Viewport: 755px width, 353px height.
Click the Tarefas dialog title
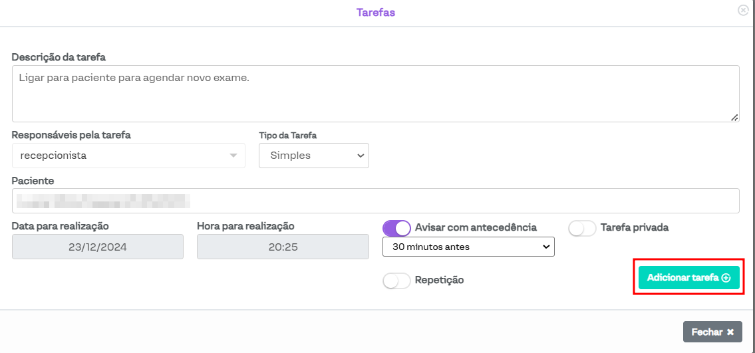coord(376,13)
